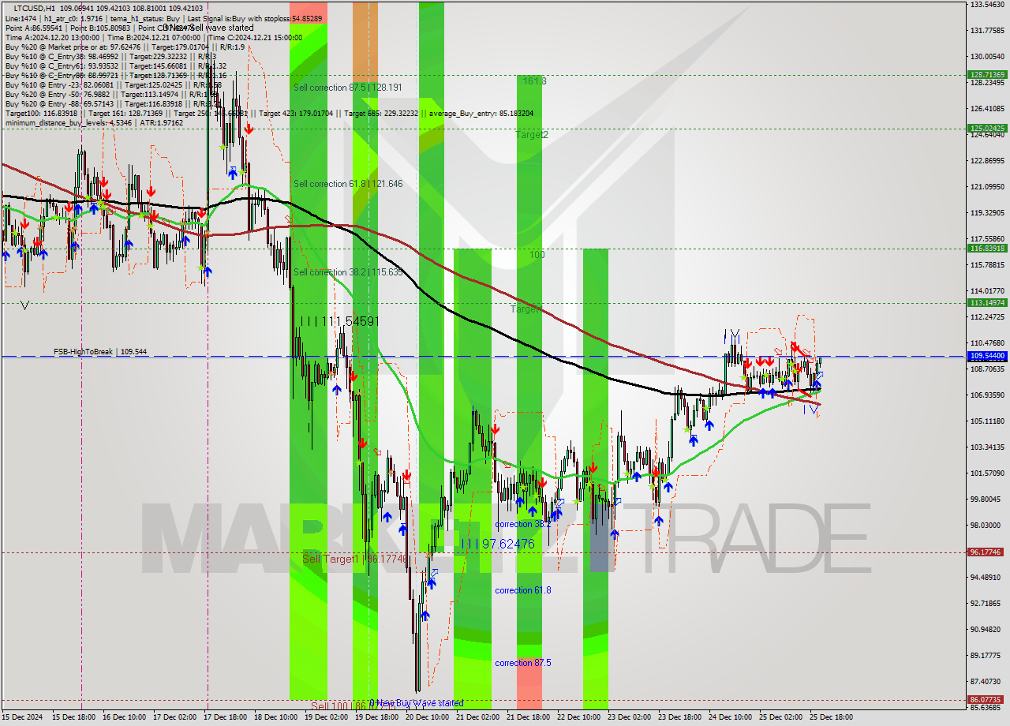Click the blue 'correction 61.8' label

[522, 590]
